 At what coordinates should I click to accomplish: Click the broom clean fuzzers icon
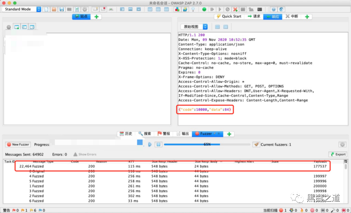click(256, 144)
